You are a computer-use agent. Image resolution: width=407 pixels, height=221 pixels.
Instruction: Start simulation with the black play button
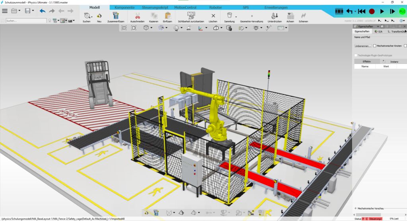point(382,11)
